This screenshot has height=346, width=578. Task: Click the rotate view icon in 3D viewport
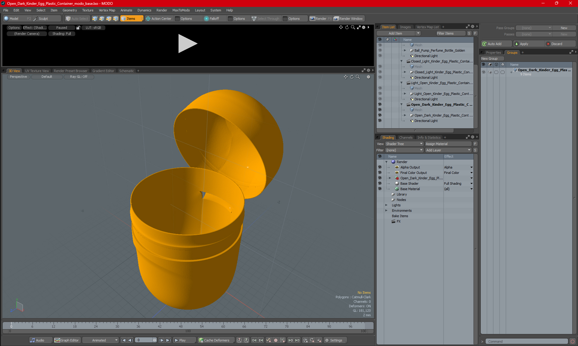click(x=352, y=77)
